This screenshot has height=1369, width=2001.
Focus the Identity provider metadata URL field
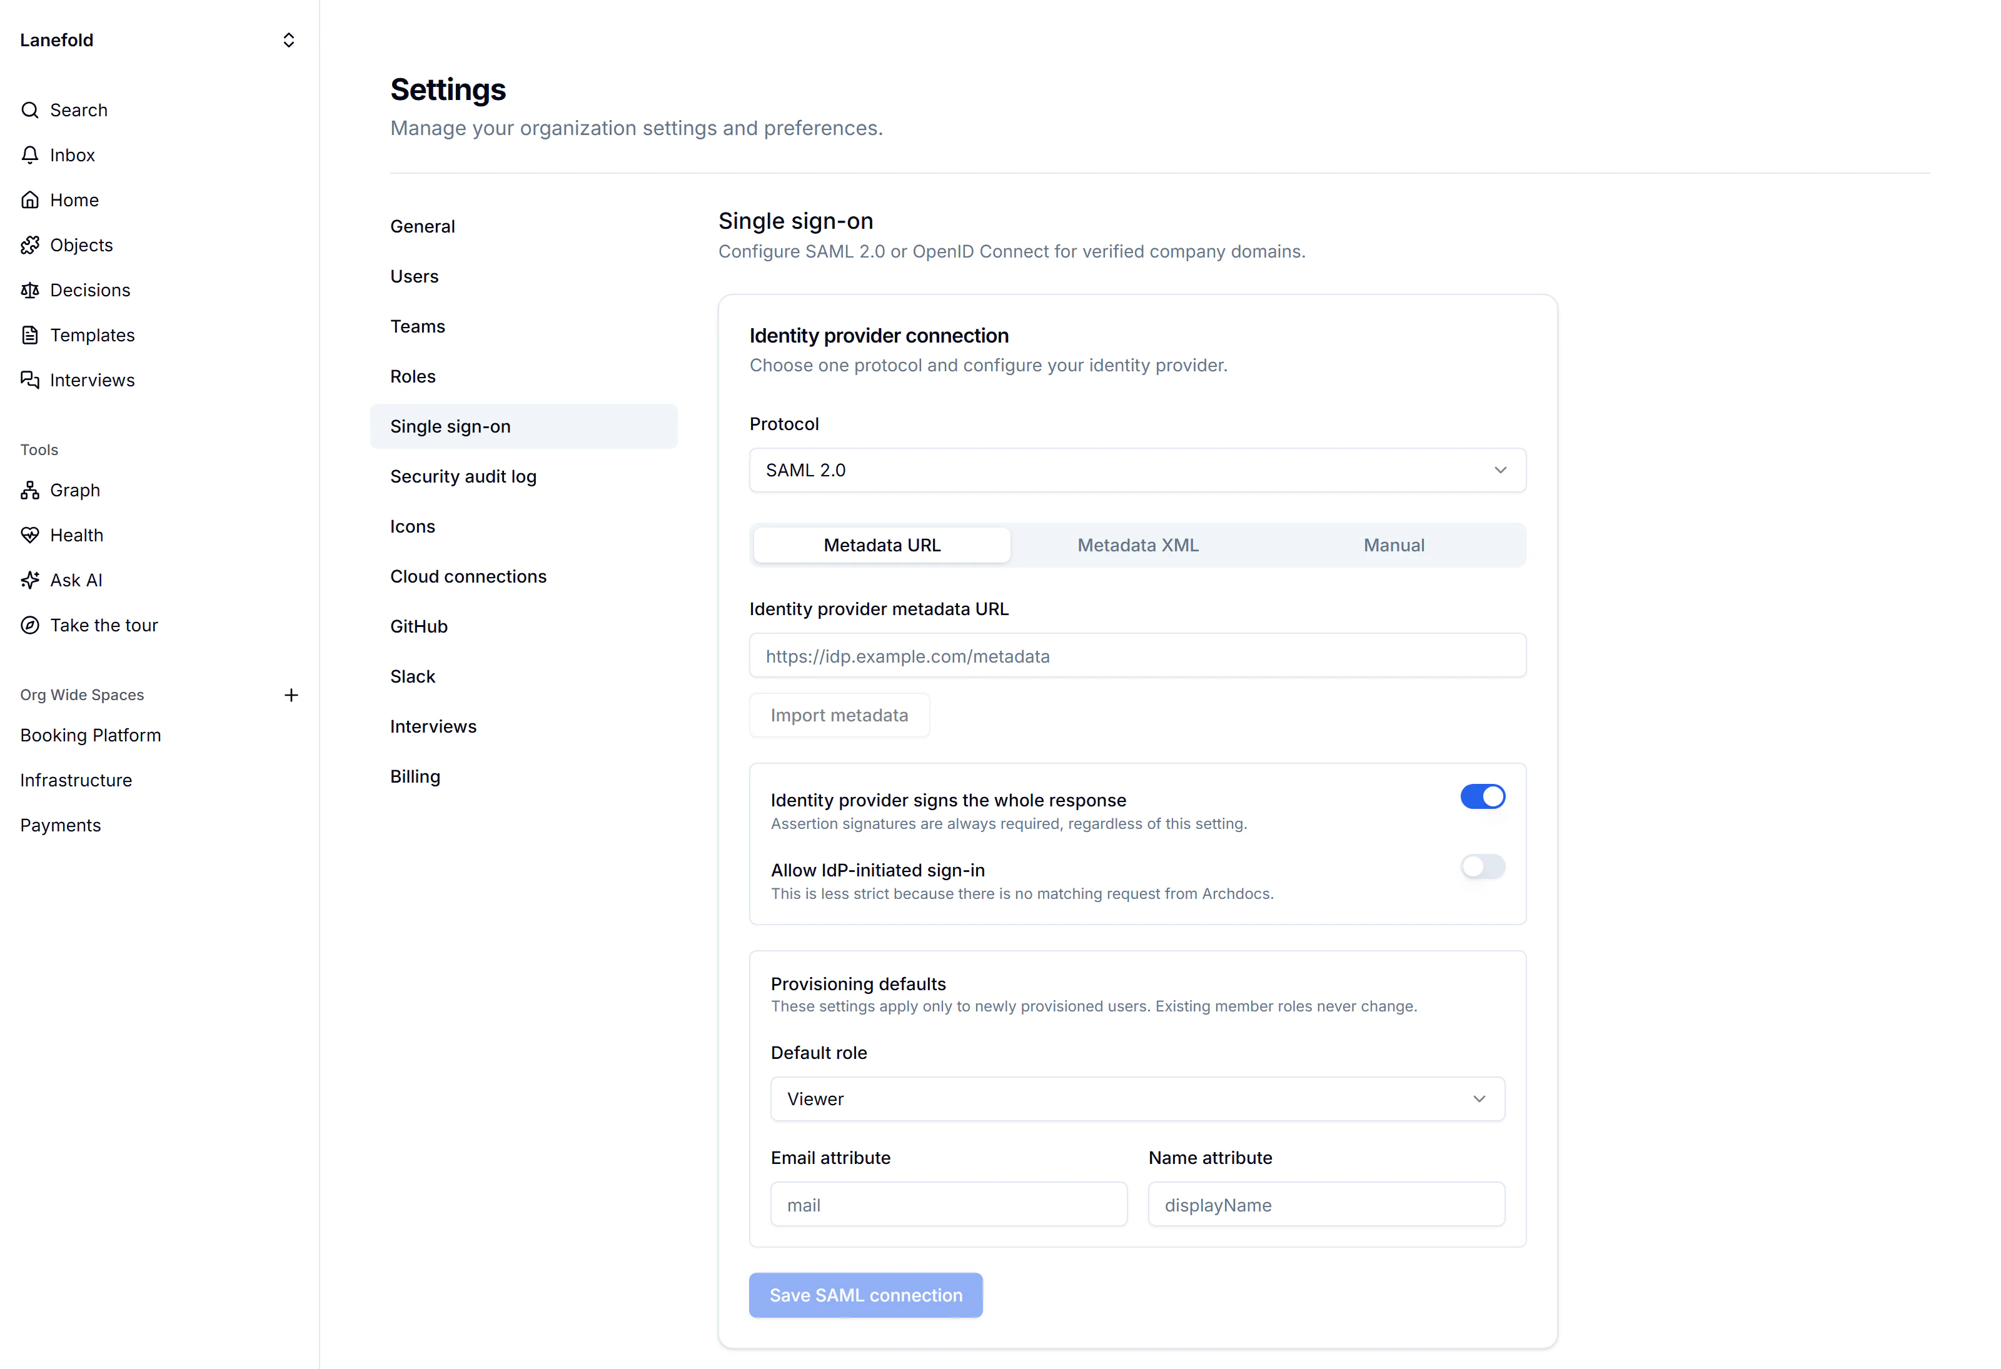(1137, 656)
